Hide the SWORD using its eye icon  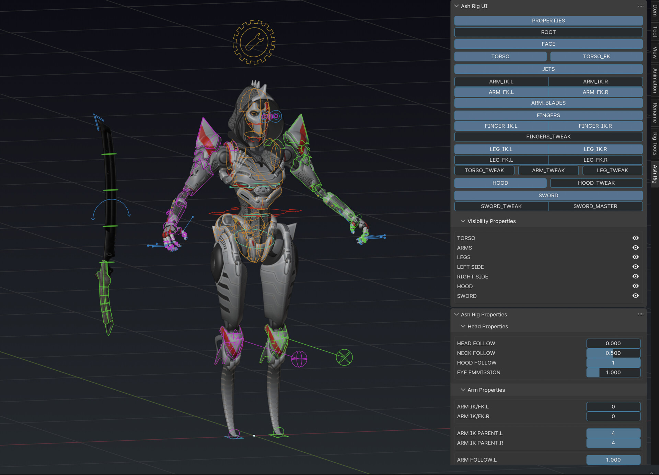point(635,296)
